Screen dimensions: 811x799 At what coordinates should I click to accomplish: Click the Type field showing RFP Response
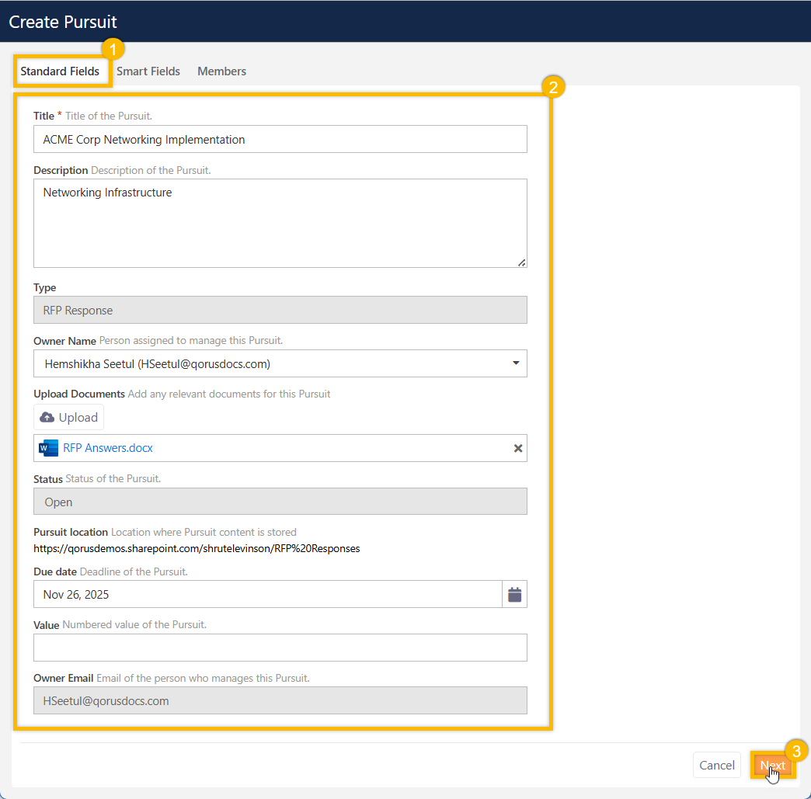point(280,311)
